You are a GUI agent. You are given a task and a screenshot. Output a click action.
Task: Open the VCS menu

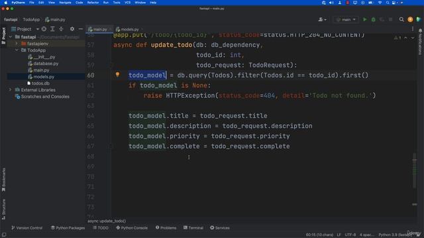pos(127,3)
